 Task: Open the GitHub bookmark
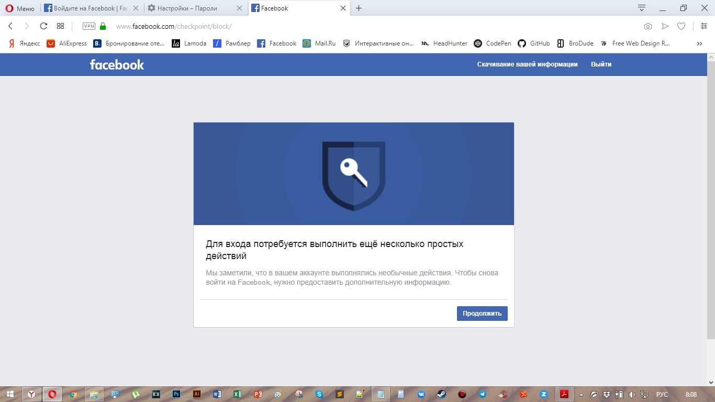[x=534, y=43]
